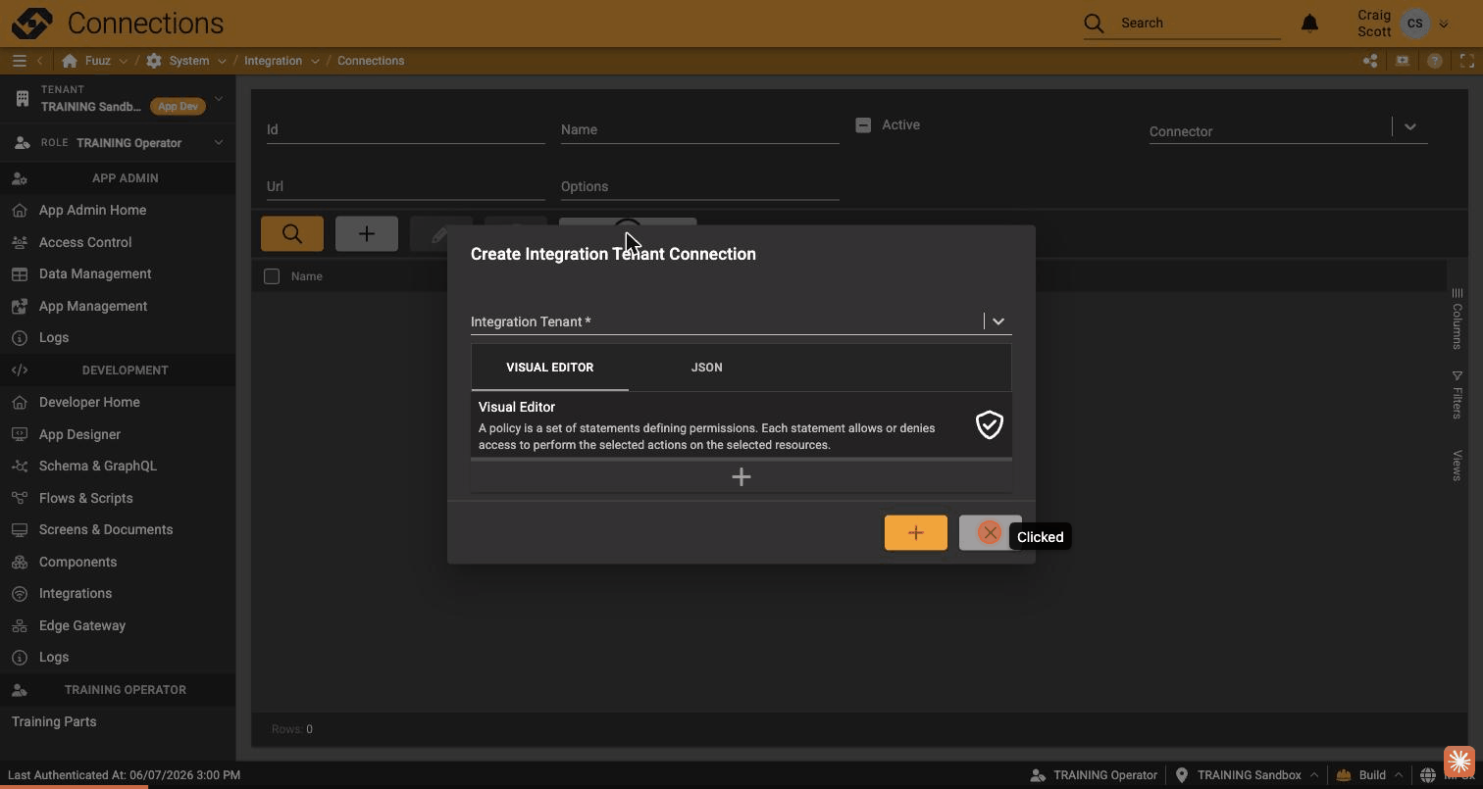This screenshot has height=789, width=1483.
Task: Click the tenant building icon
Action: 23,98
